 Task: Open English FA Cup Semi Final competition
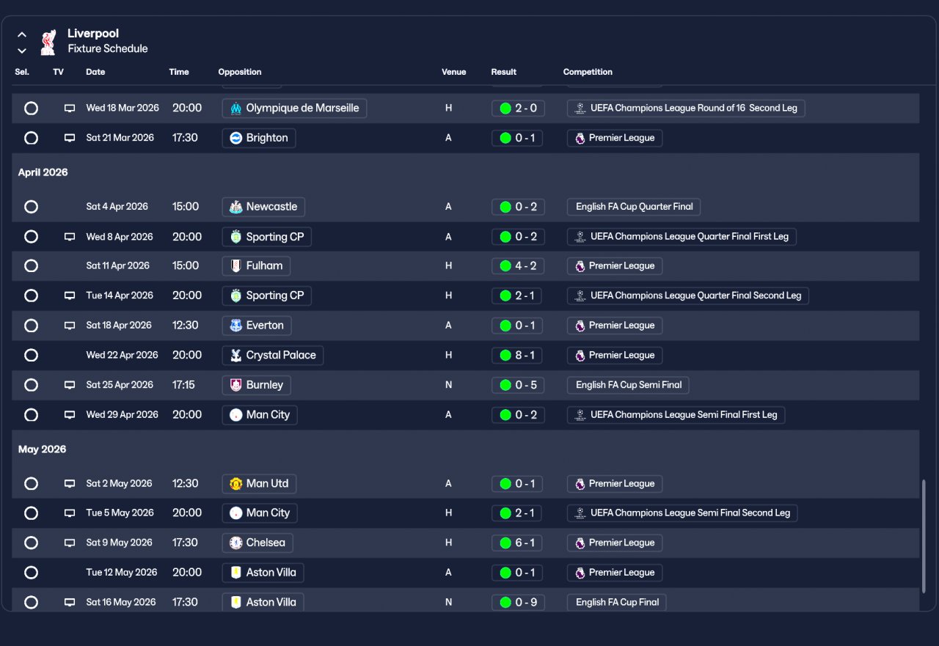(x=628, y=385)
